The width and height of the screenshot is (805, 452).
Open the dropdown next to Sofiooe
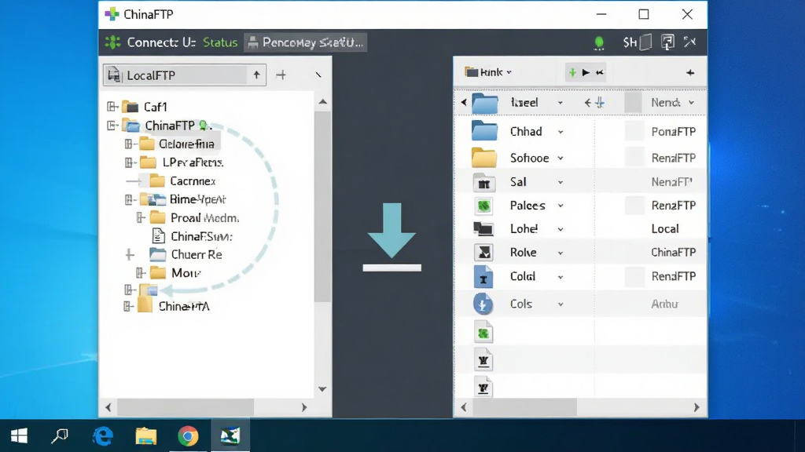pyautogui.click(x=561, y=159)
